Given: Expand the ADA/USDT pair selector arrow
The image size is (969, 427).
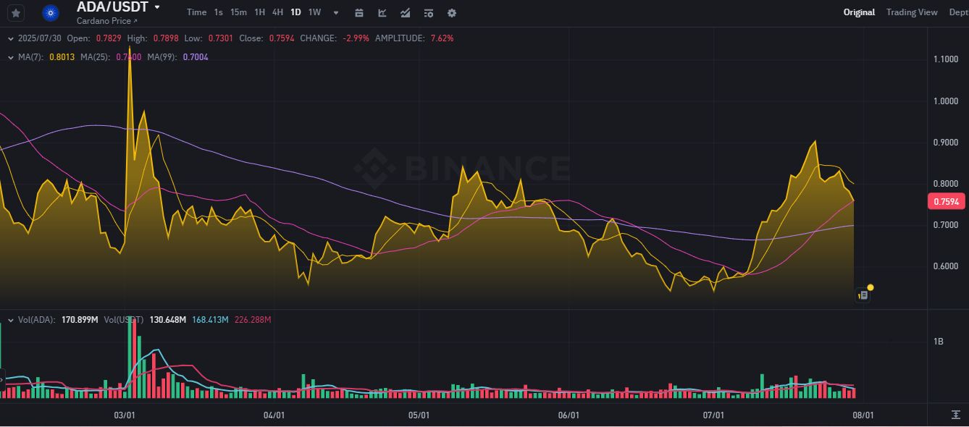Looking at the screenshot, I should (x=157, y=8).
